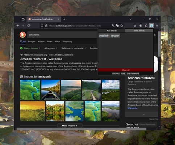Screen dimensions: 175x145
Task: Click the Set Password button
Action: tap(133, 74)
